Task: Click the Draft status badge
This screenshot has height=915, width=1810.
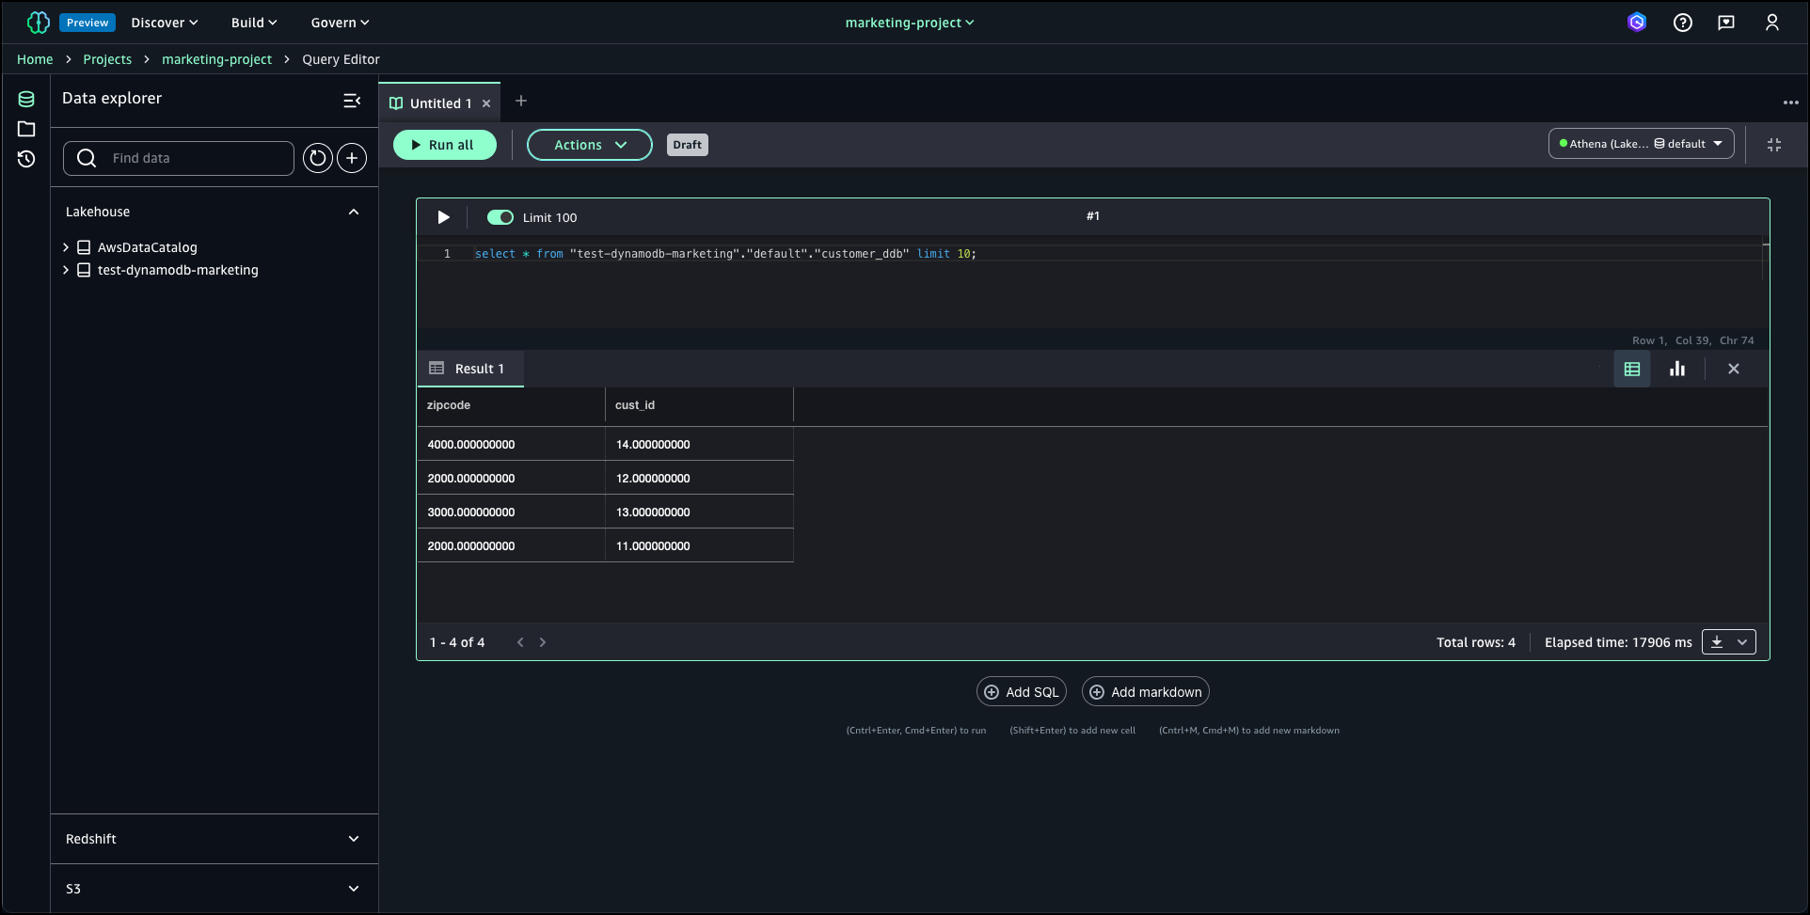Action: 688,145
